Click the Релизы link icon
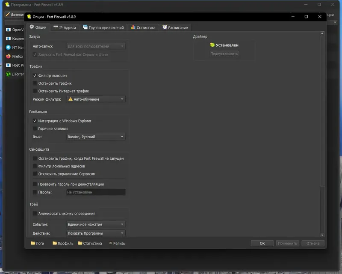Image resolution: width=342 pixels, height=274 pixels. tap(110, 243)
